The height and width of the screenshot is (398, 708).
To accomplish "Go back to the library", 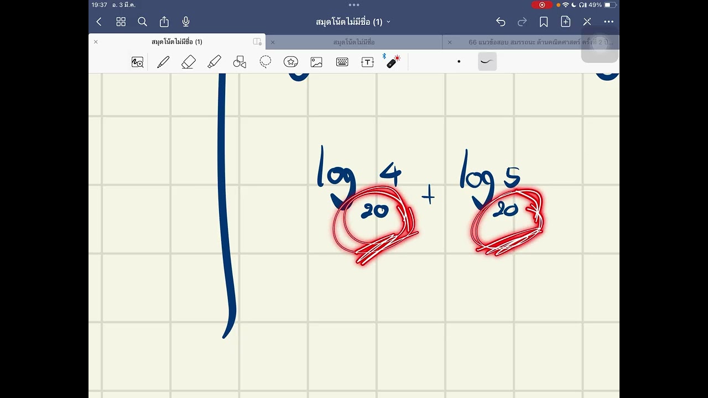I will [99, 22].
